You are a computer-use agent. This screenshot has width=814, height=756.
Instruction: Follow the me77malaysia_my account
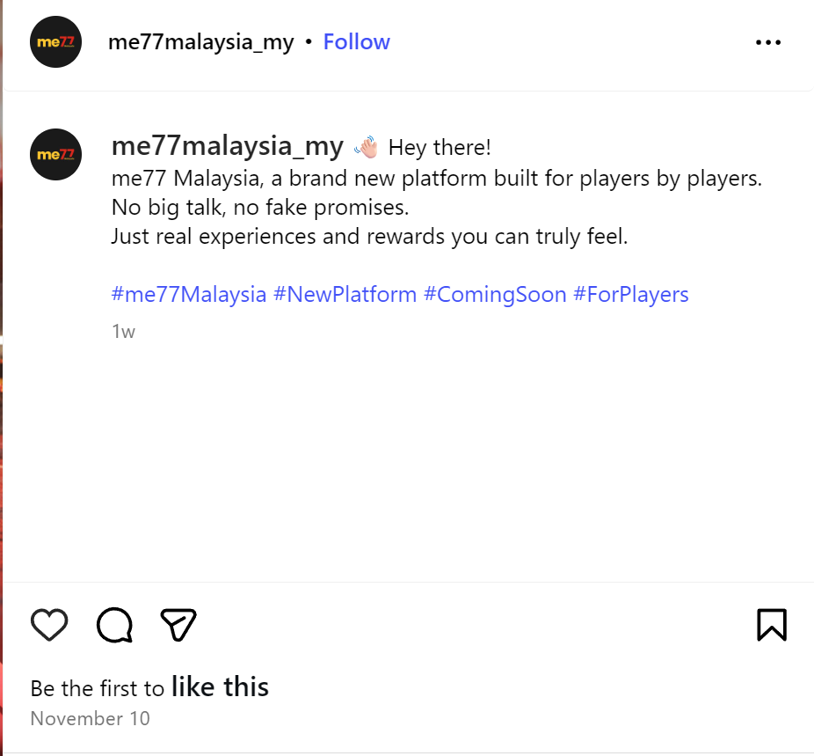356,42
